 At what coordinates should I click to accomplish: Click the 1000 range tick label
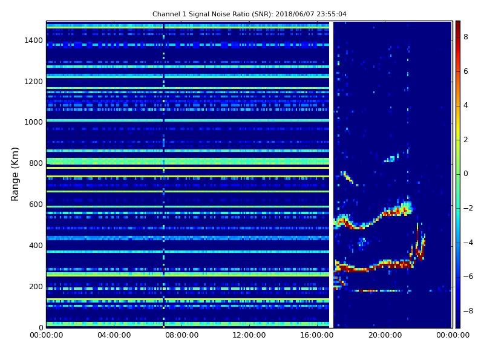coord(34,122)
